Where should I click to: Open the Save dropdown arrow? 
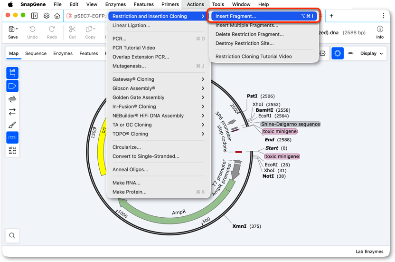pyautogui.click(x=17, y=29)
